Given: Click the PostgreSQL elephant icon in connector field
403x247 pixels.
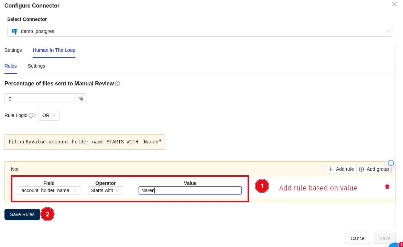Looking at the screenshot, I should pyautogui.click(x=14, y=31).
